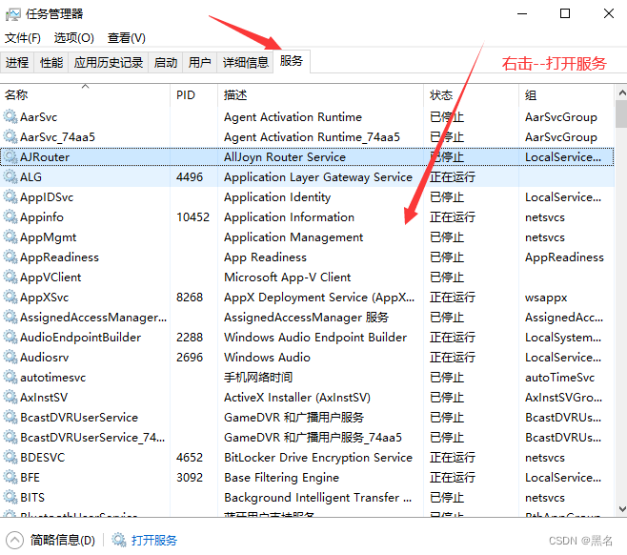
Task: Minimize the Task Manager window
Action: point(522,13)
